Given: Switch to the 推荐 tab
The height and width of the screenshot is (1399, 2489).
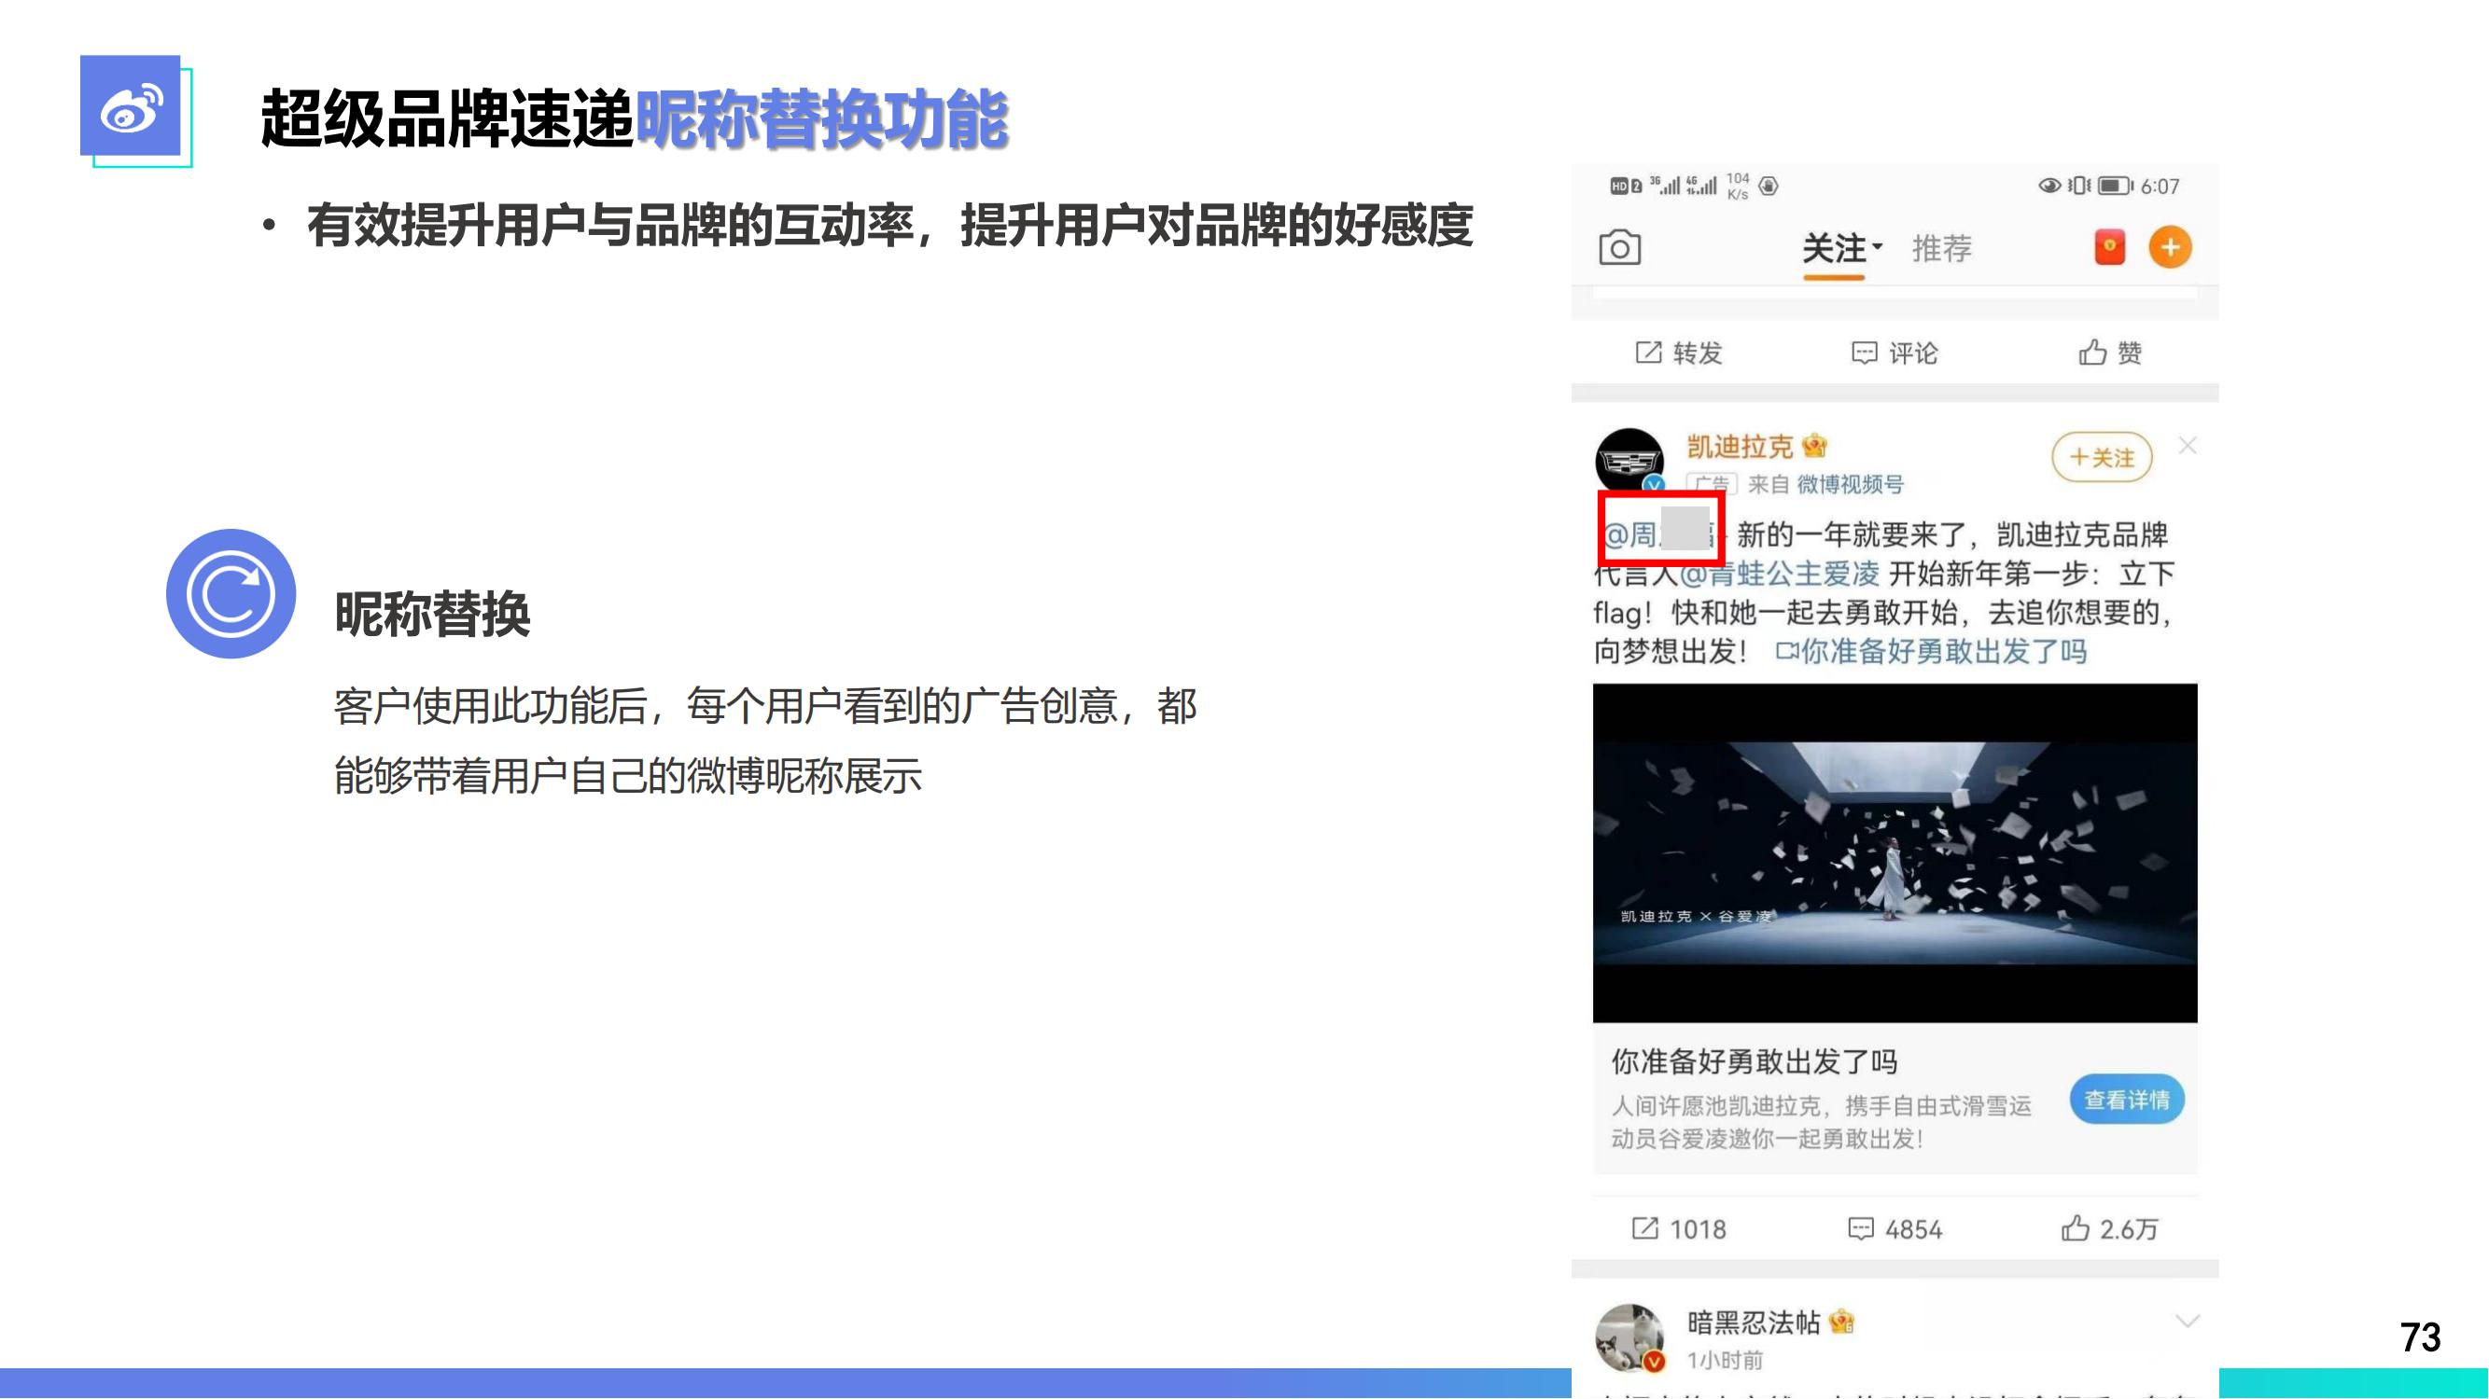Looking at the screenshot, I should (x=1941, y=248).
